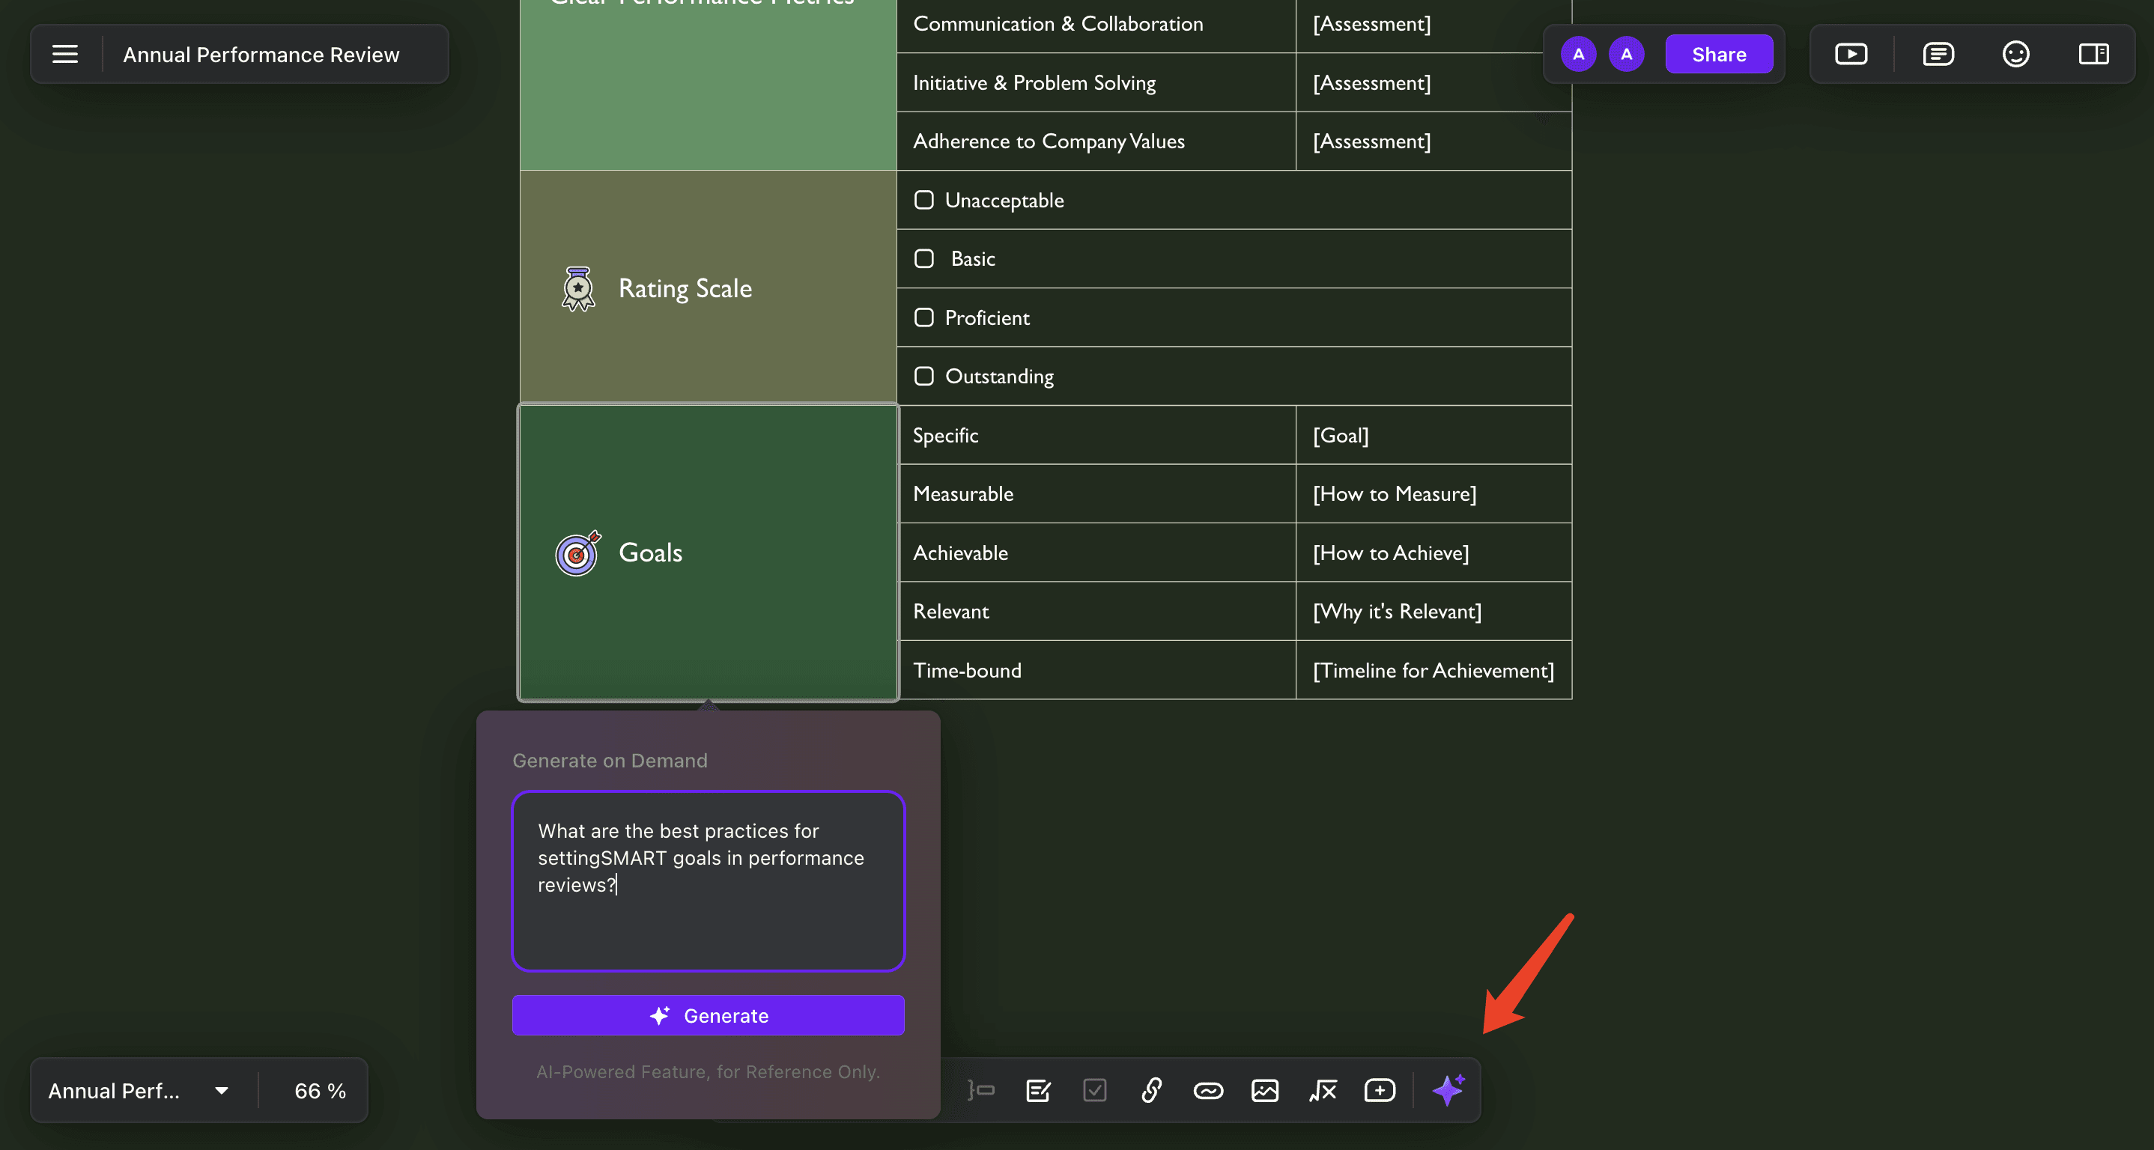Toggle the AI sparkle assistant icon
This screenshot has height=1150, width=2154.
tap(1448, 1090)
